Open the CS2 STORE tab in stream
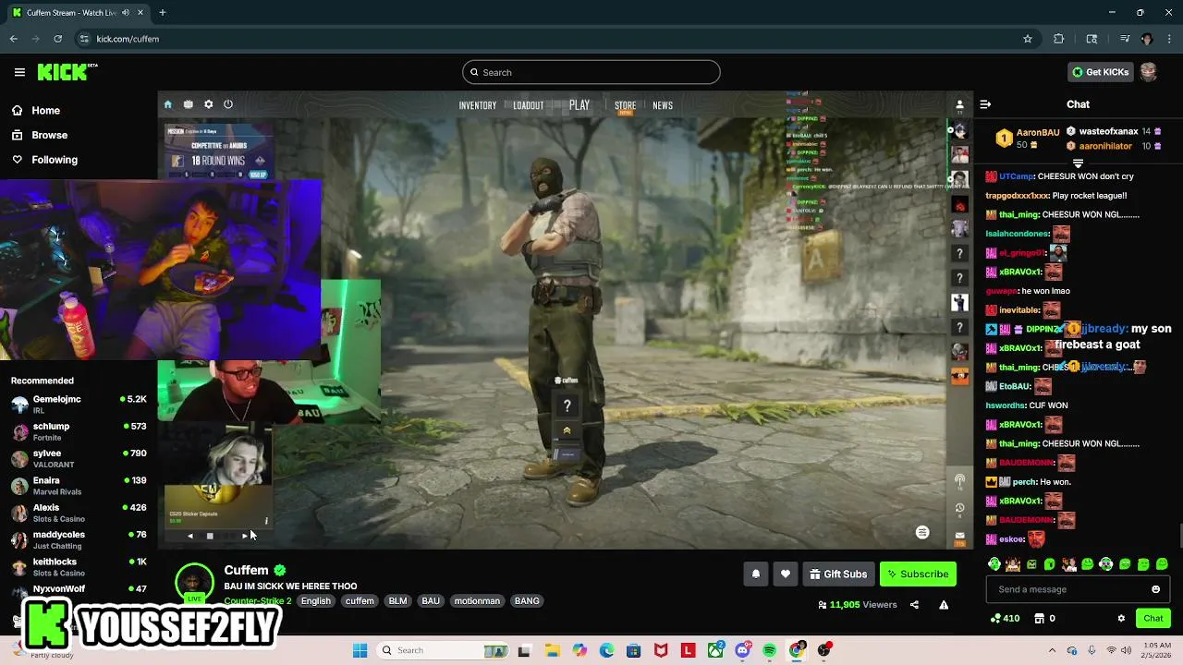 pyautogui.click(x=626, y=105)
